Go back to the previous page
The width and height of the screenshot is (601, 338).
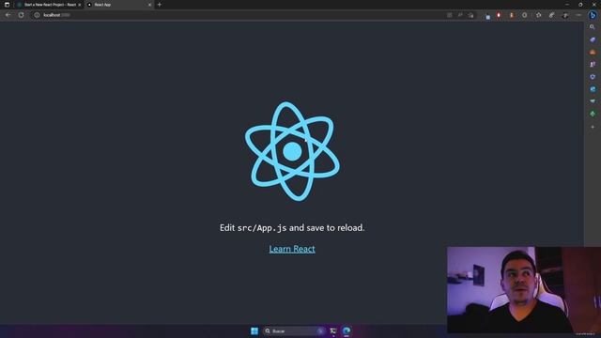tap(8, 15)
